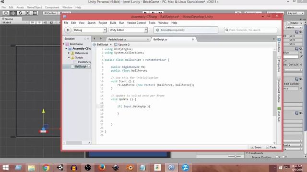Open the Shaded draw mode dropdown
This screenshot has height=172, width=307.
pyautogui.click(x=15, y=22)
